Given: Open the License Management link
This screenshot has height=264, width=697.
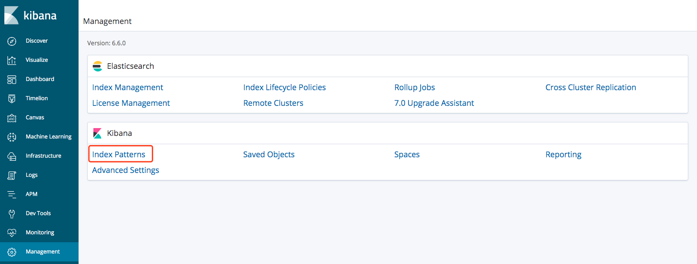Looking at the screenshot, I should click(x=131, y=103).
